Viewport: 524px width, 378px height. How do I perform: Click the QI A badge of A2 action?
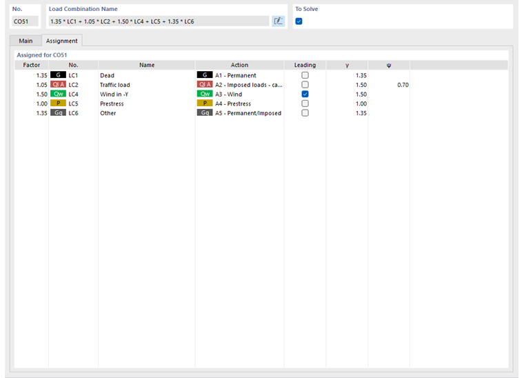click(205, 84)
